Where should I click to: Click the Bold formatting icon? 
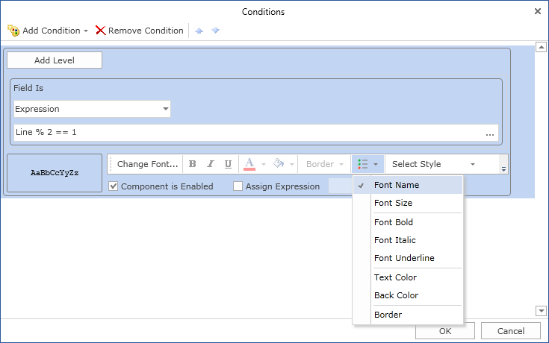pos(193,164)
